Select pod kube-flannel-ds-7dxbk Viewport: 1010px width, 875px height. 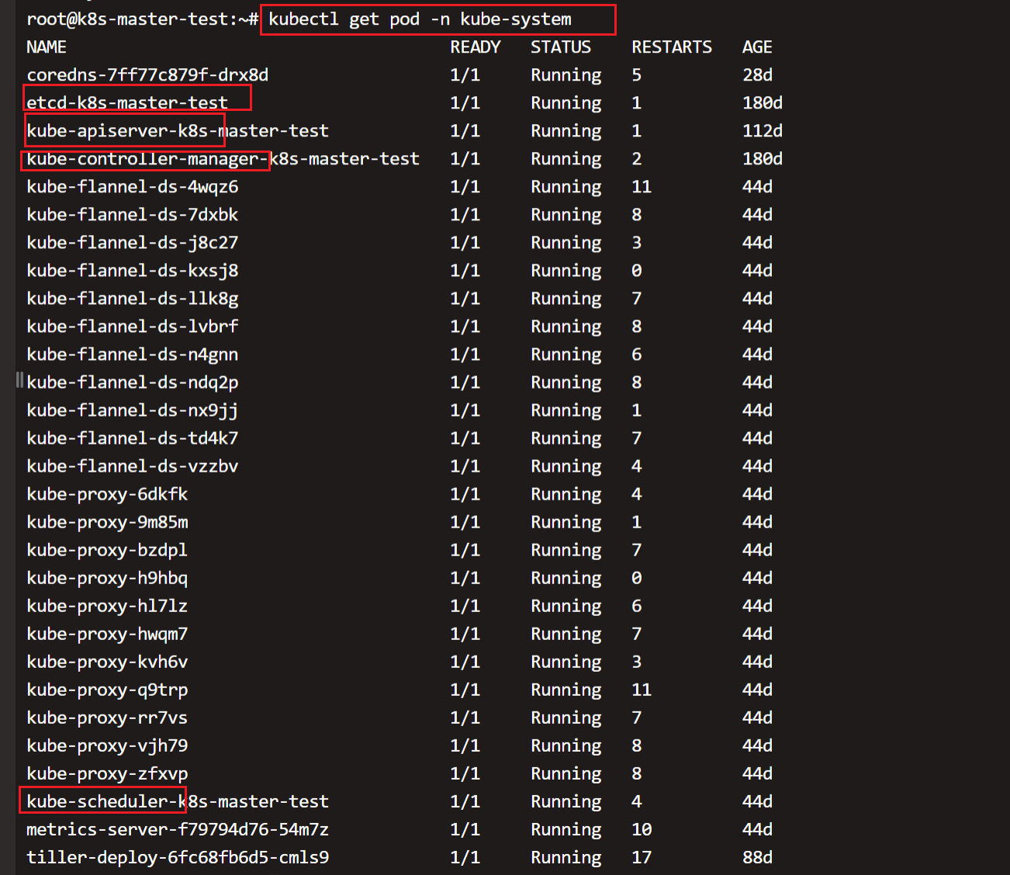point(133,215)
